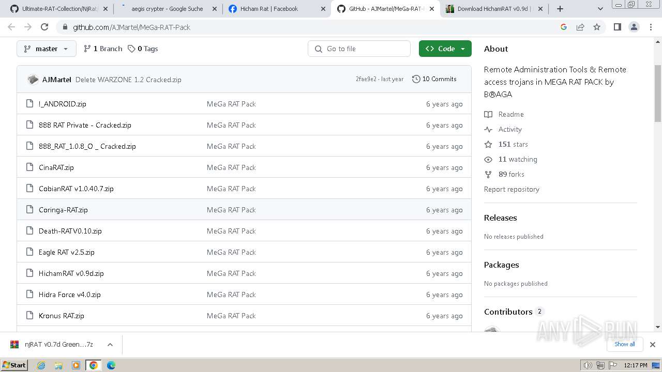The height and width of the screenshot is (372, 662).
Task: Click the Delete WARZONE 1.2 Cracked.zip commit message
Action: click(128, 80)
